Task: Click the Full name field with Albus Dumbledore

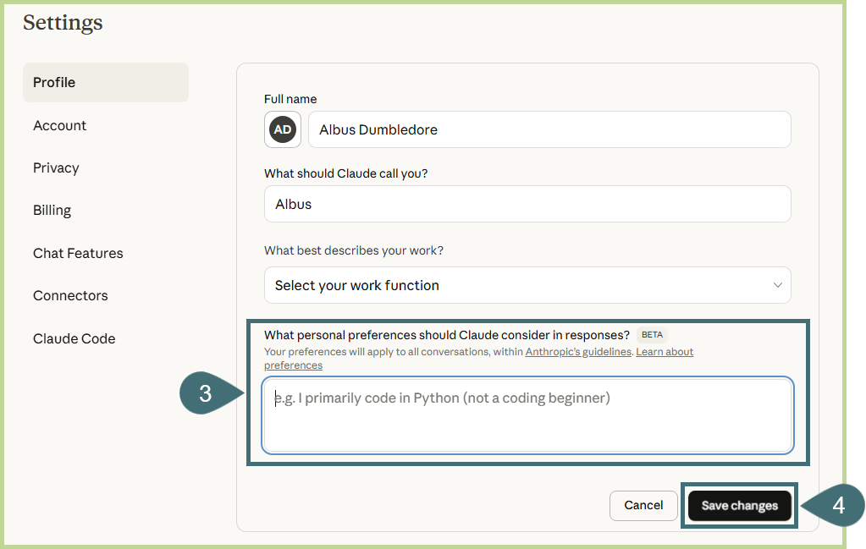Action: coord(549,129)
